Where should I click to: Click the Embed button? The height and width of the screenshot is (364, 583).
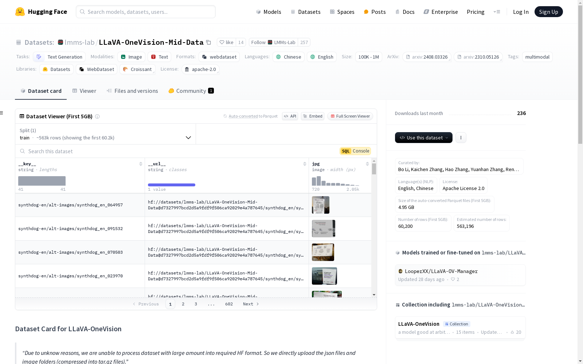313,116
